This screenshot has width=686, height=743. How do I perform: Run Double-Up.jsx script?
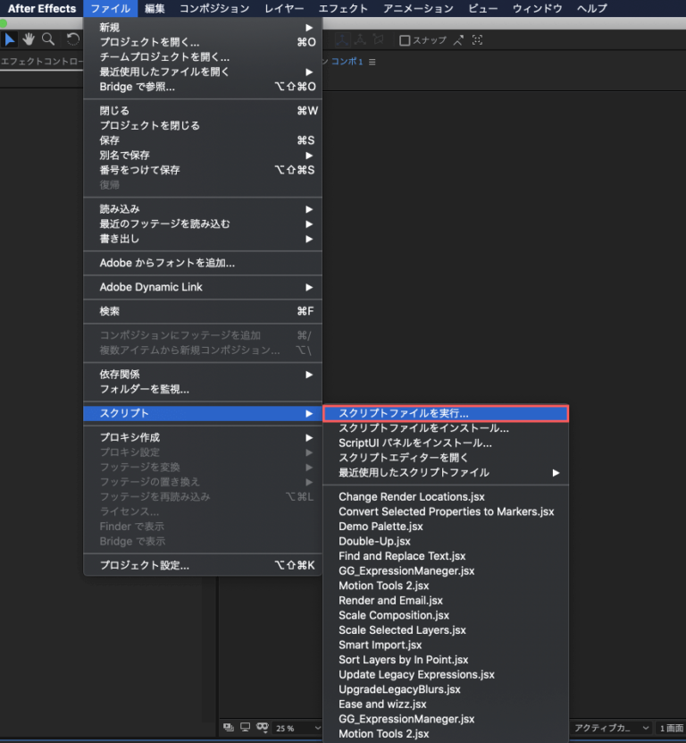tap(446, 541)
